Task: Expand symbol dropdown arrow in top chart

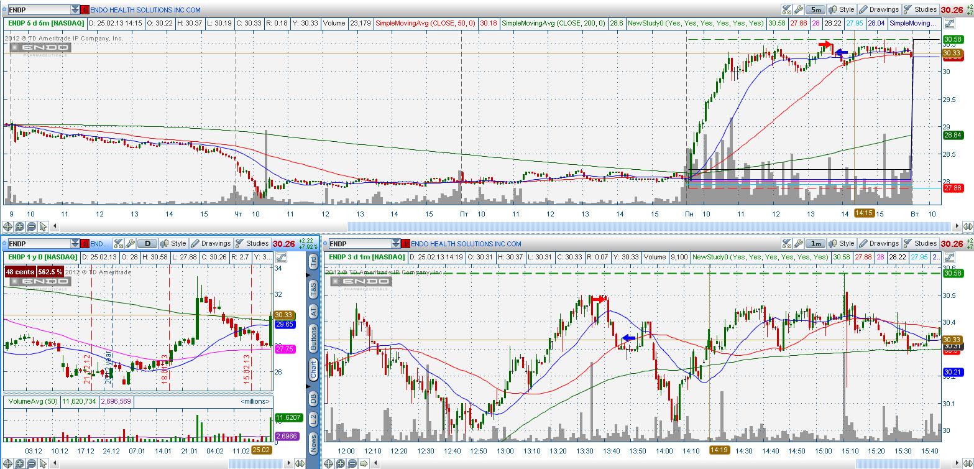Action: coord(75,10)
